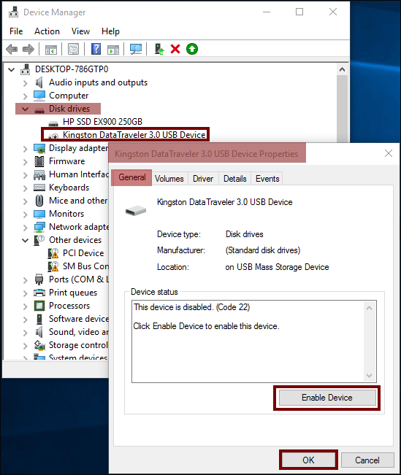Collapse the Other devices node
The width and height of the screenshot is (401, 475).
25,241
